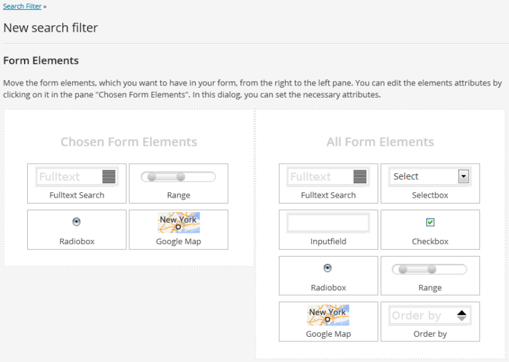Click the Order by up-down arrows
The height and width of the screenshot is (362, 509).
pyautogui.click(x=462, y=316)
